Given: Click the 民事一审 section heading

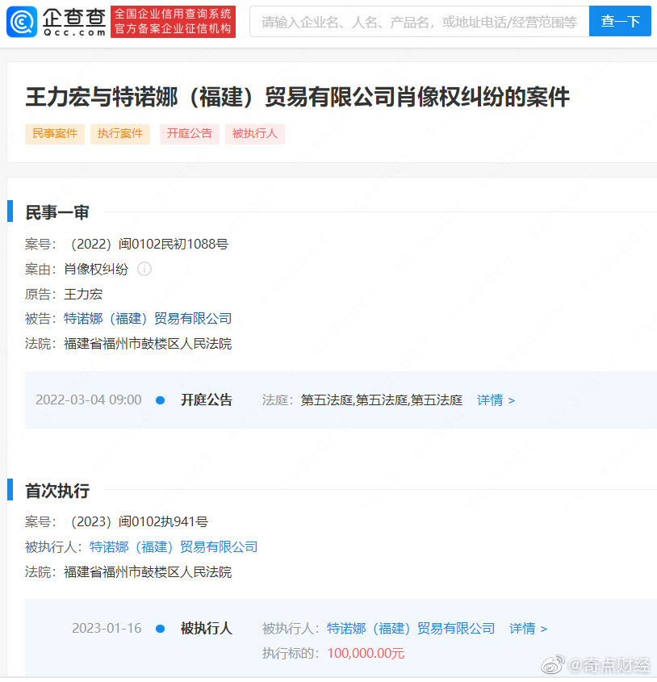Looking at the screenshot, I should pos(57,213).
